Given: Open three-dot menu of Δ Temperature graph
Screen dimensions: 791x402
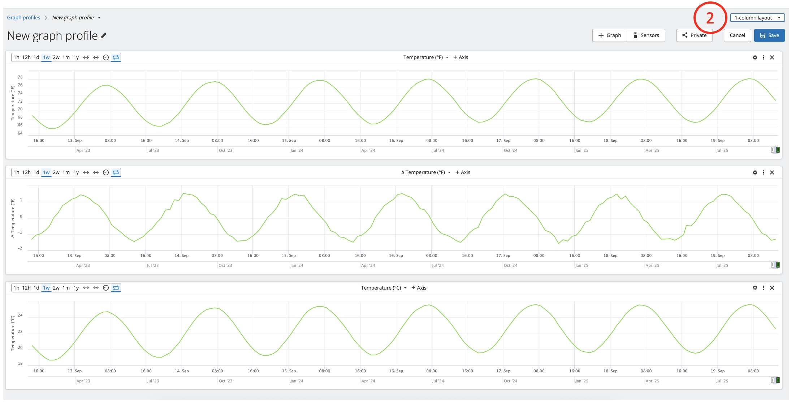Looking at the screenshot, I should [x=763, y=172].
